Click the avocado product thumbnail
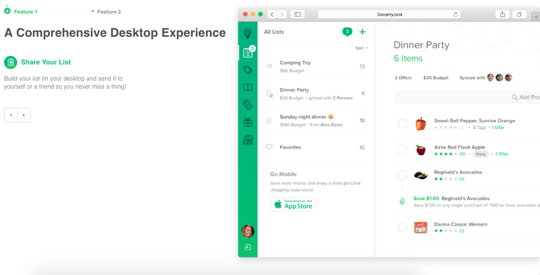Viewport: 540px width, 275px height. pos(421,176)
